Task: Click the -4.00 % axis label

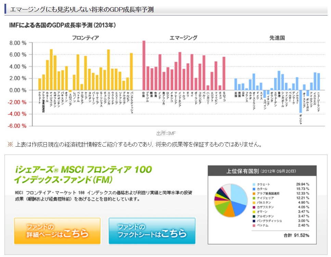Action: (x=17, y=114)
